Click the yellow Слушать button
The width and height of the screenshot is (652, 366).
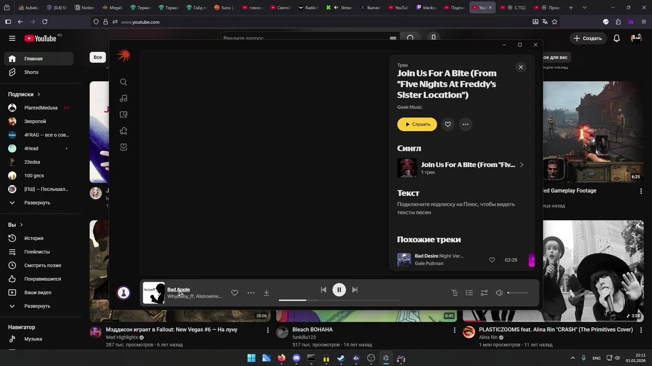tap(417, 125)
